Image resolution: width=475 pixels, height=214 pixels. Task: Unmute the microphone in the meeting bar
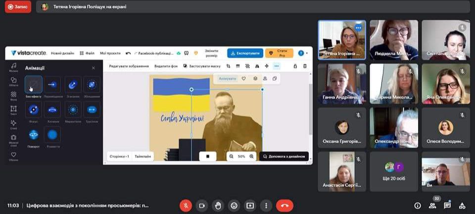186,205
